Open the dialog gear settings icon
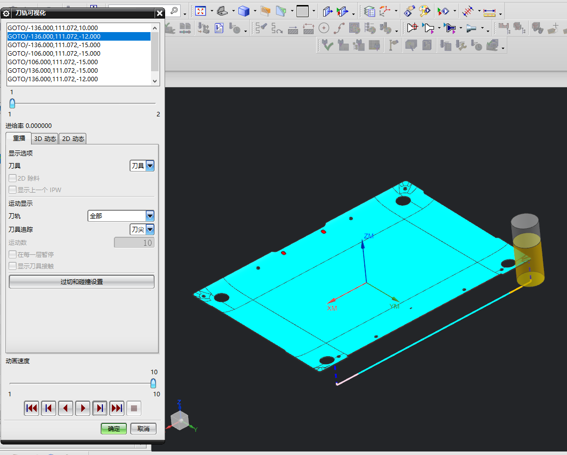This screenshot has width=567, height=455. [7, 14]
